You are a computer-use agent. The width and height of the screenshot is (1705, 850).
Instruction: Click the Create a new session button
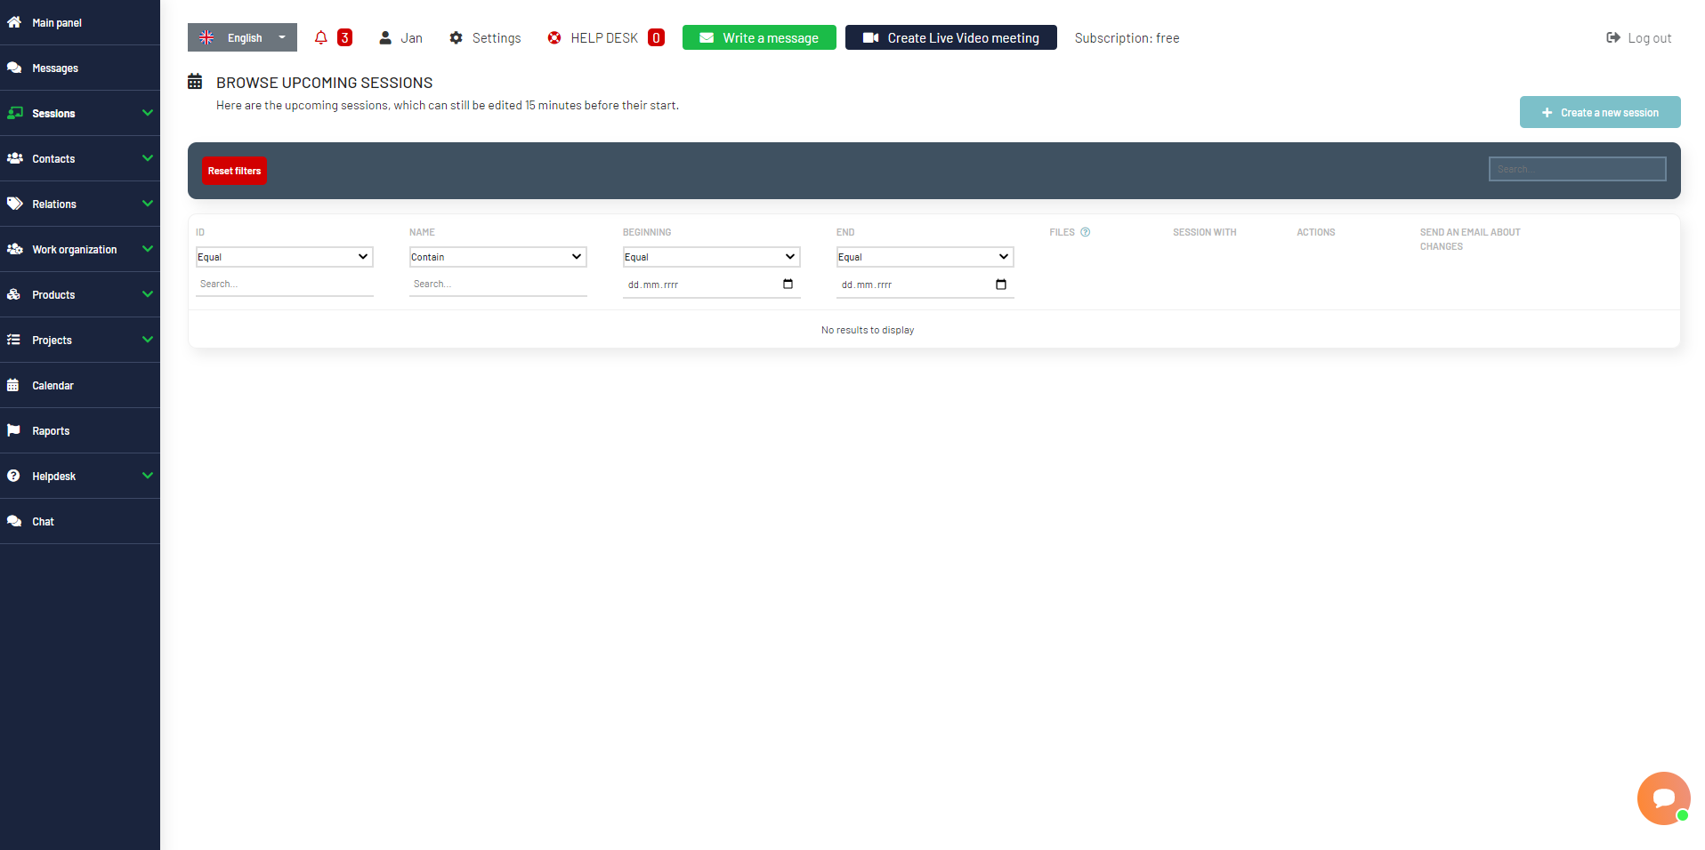(x=1600, y=112)
